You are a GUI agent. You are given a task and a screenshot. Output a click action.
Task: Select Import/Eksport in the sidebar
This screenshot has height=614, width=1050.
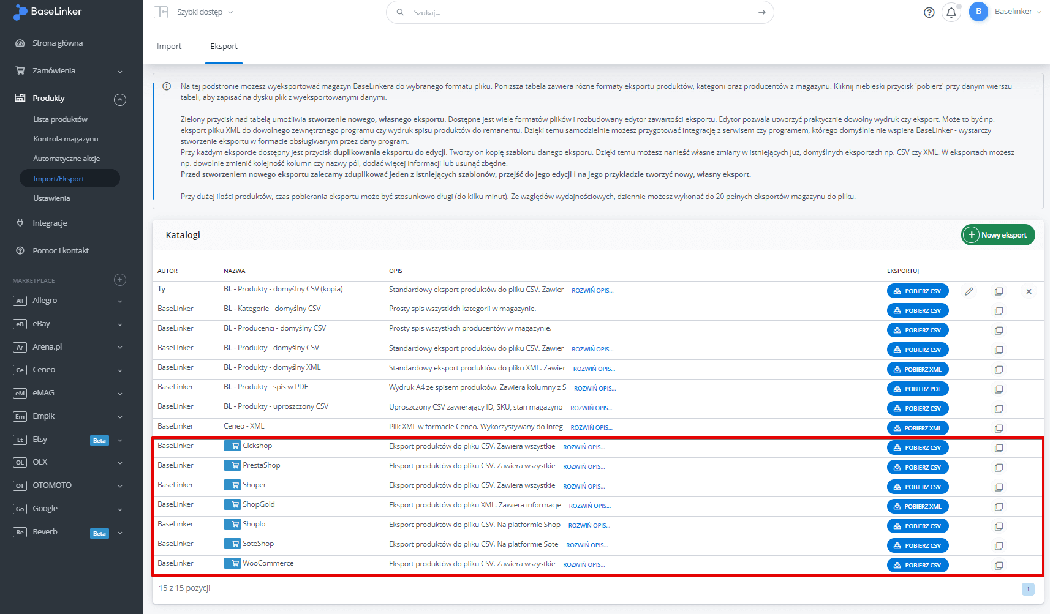coord(69,179)
